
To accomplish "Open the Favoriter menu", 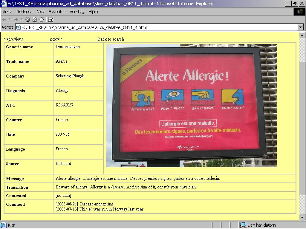I will pyautogui.click(x=56, y=12).
